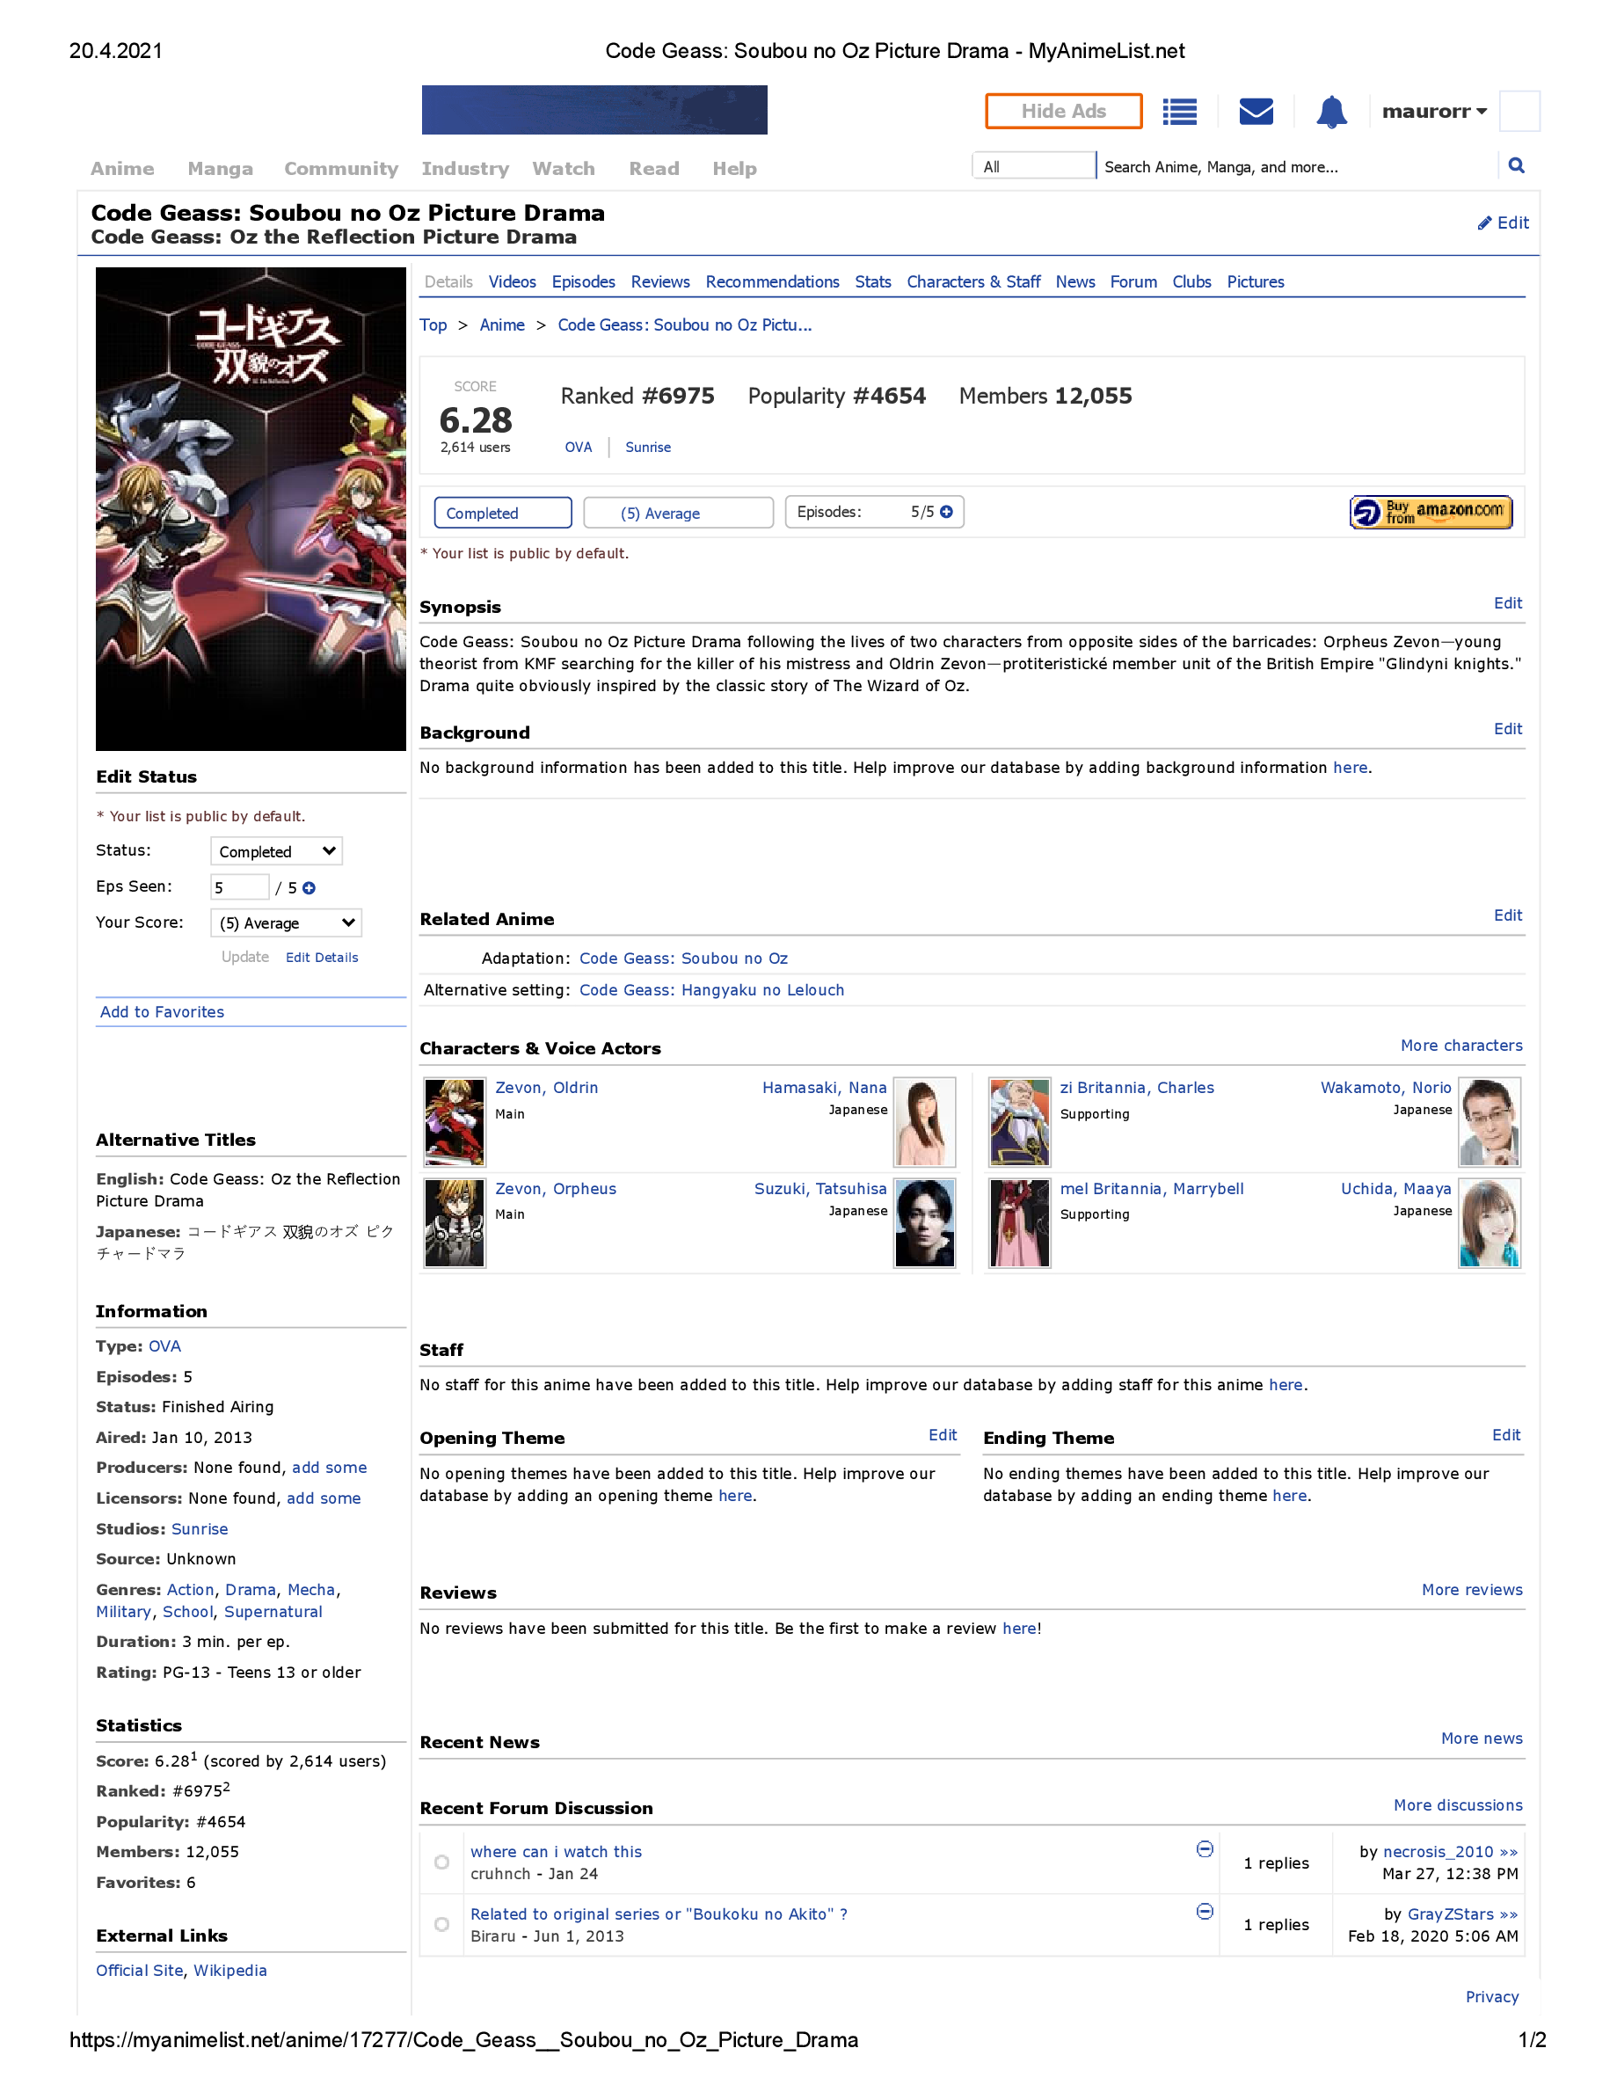The width and height of the screenshot is (1617, 2092).
Task: Click user avatar box next to maurorr
Action: pyautogui.click(x=1519, y=111)
